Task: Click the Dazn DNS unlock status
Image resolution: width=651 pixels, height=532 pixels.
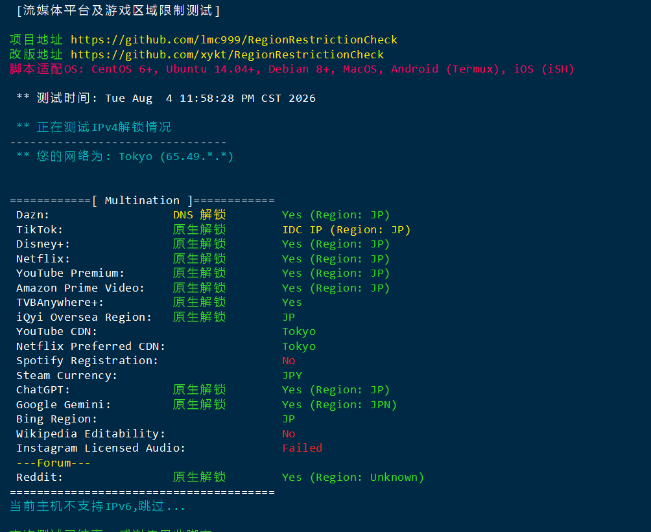Action: tap(199, 215)
